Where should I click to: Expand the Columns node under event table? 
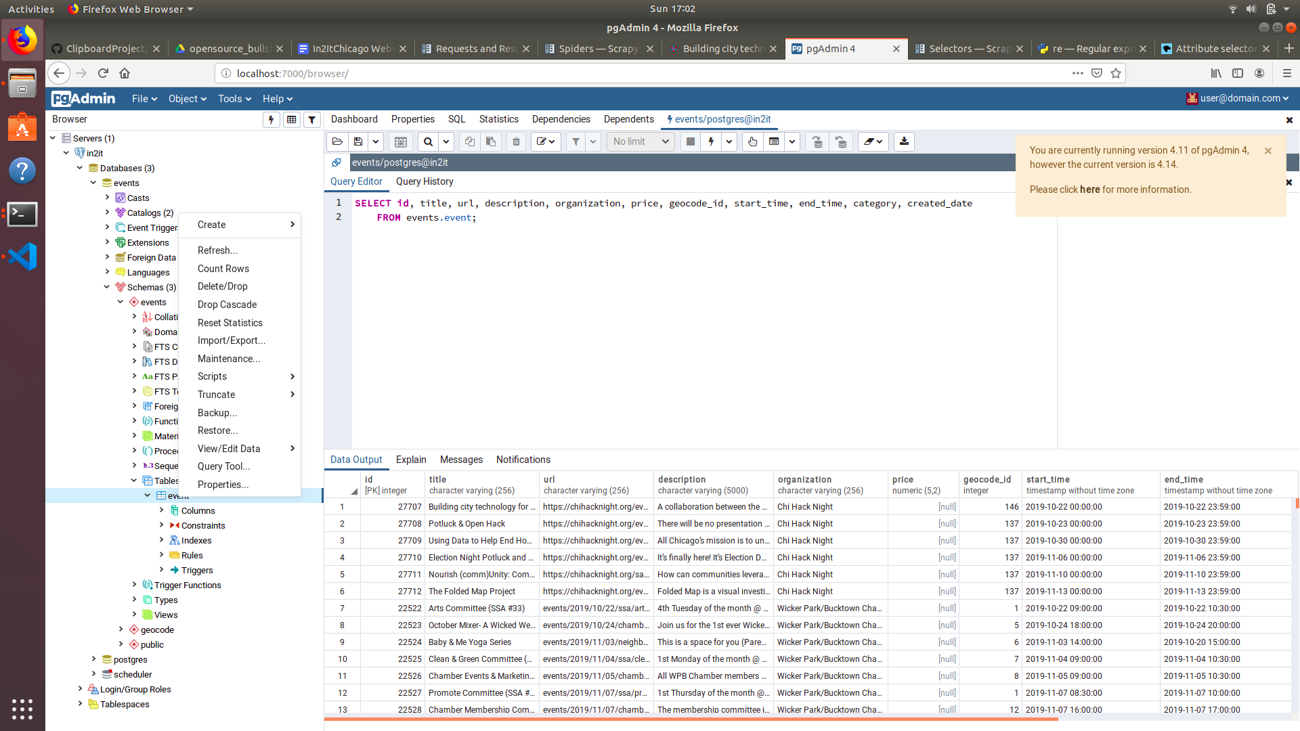click(x=161, y=510)
